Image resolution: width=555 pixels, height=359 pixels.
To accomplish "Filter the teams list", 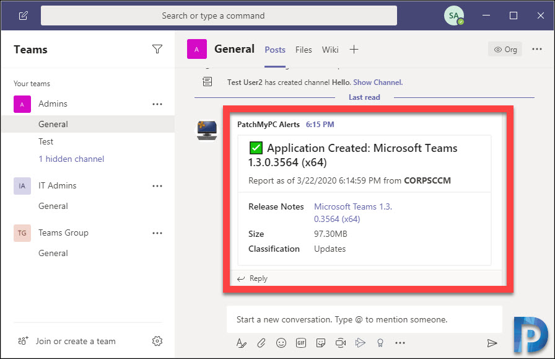I will click(x=157, y=49).
